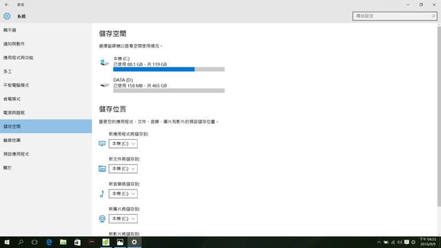
Task: Open the 新圖片將儲存到 dropdown
Action: point(123,218)
